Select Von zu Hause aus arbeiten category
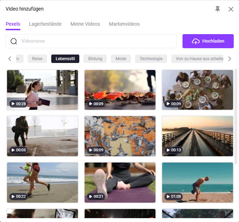239x222 pixels. tap(197, 59)
